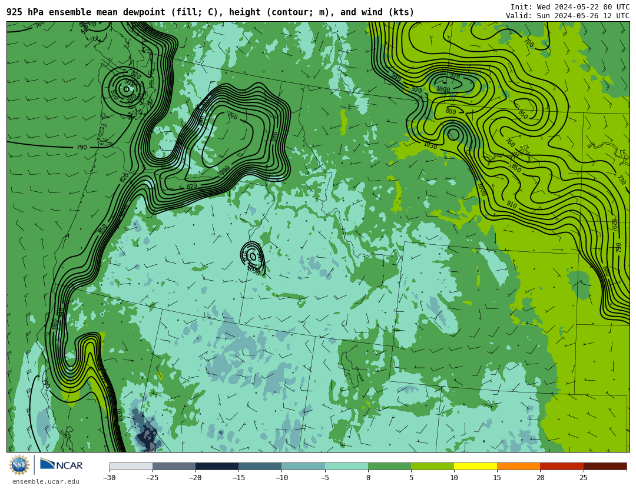Click the 730 height contour label
Screen dimensions: 636x489
point(621,179)
